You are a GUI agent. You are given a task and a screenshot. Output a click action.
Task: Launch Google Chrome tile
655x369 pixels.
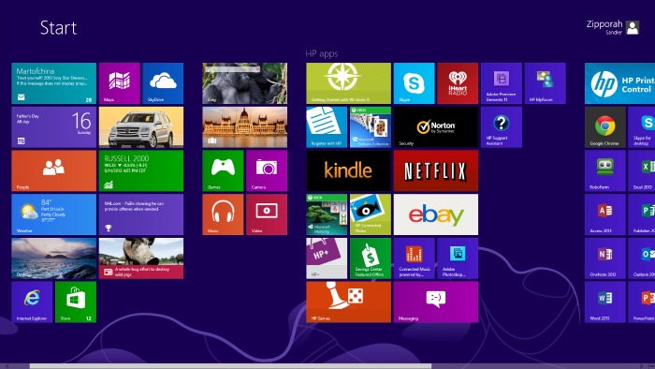pyautogui.click(x=605, y=127)
